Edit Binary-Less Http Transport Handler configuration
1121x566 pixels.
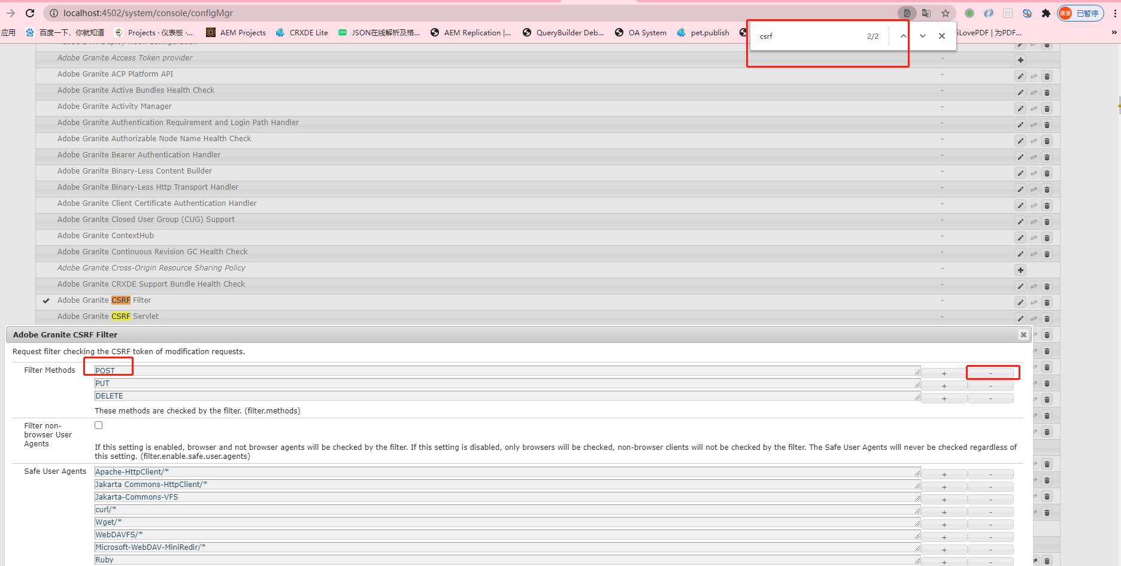pyautogui.click(x=1020, y=189)
